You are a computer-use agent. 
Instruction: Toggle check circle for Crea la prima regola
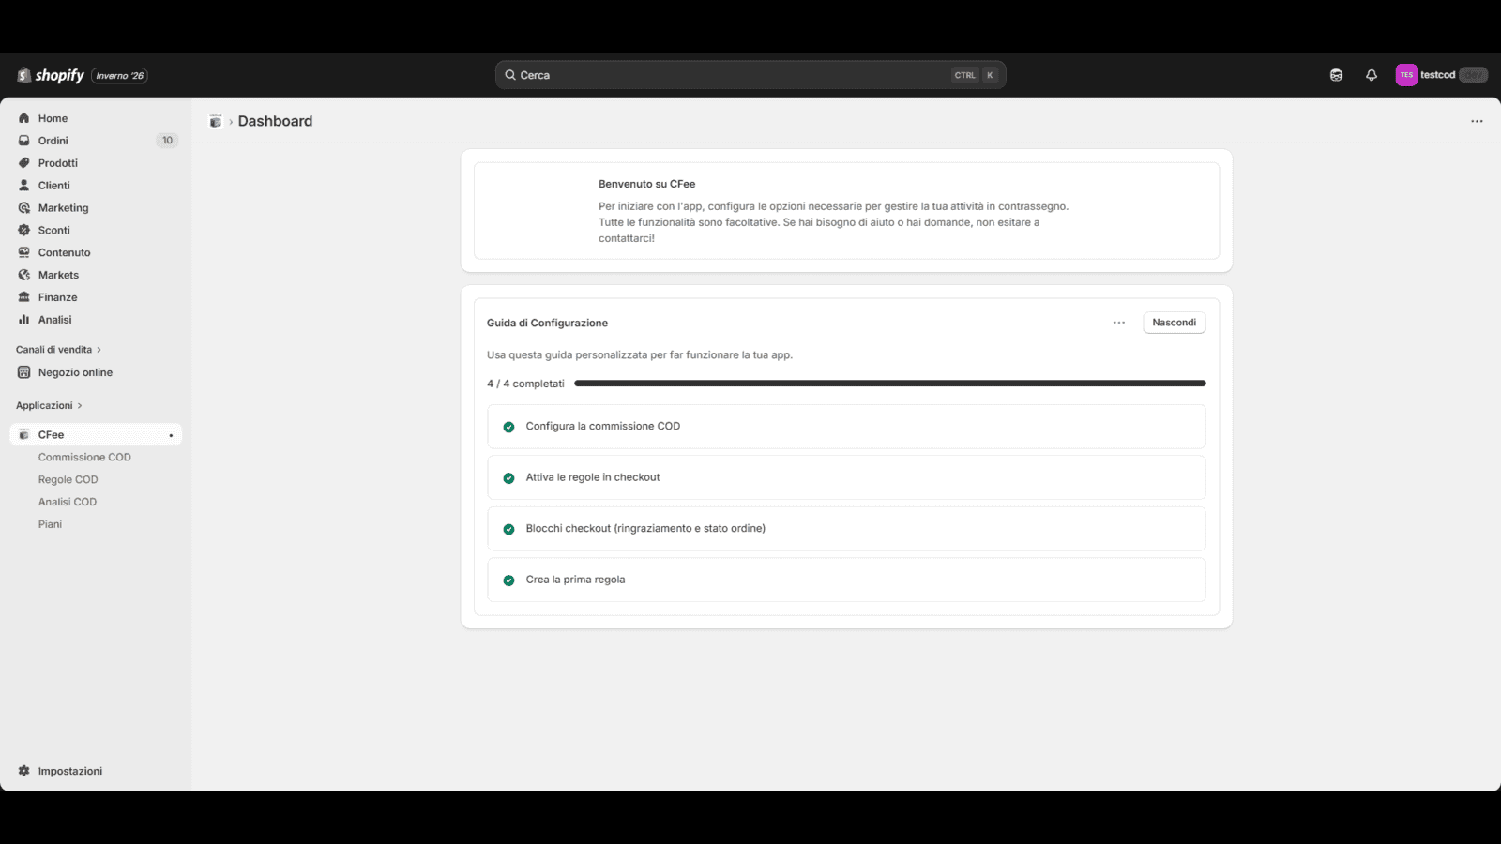coord(508,580)
